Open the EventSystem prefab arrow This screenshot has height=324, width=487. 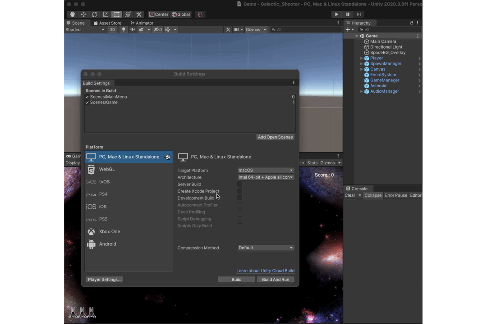tap(419, 75)
